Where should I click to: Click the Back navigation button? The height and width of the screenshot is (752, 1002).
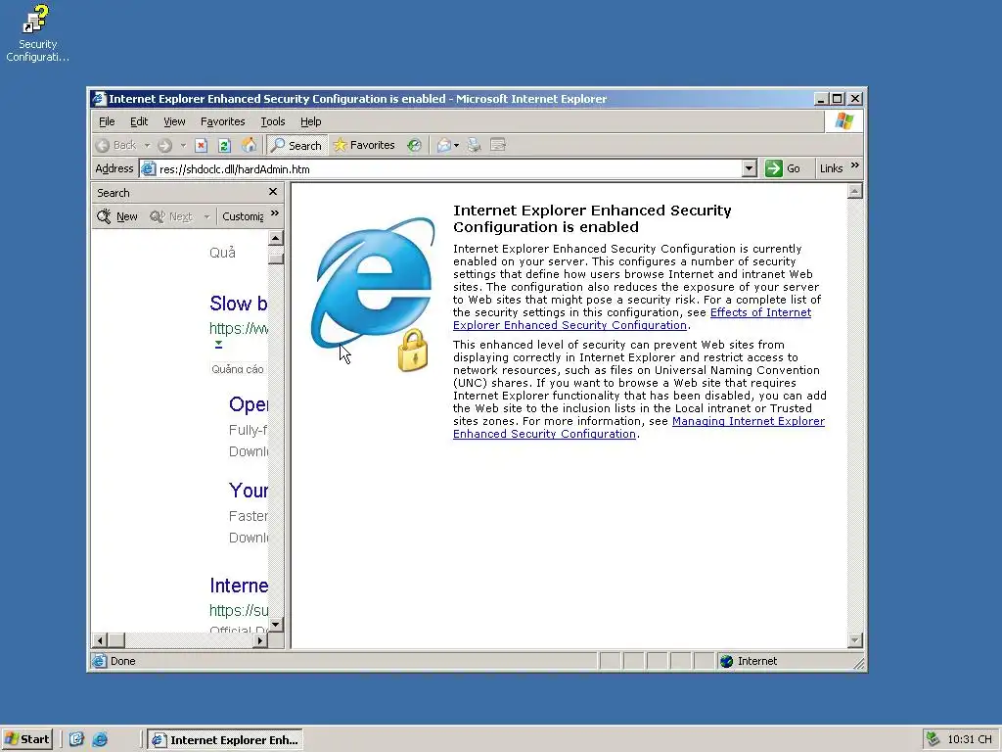pos(117,145)
